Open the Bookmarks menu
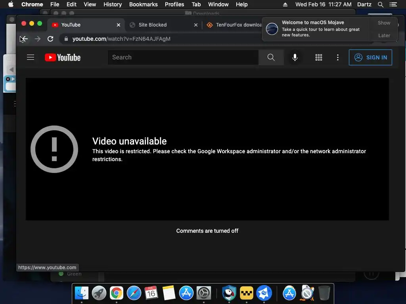This screenshot has width=406, height=304. pyautogui.click(x=144, y=4)
